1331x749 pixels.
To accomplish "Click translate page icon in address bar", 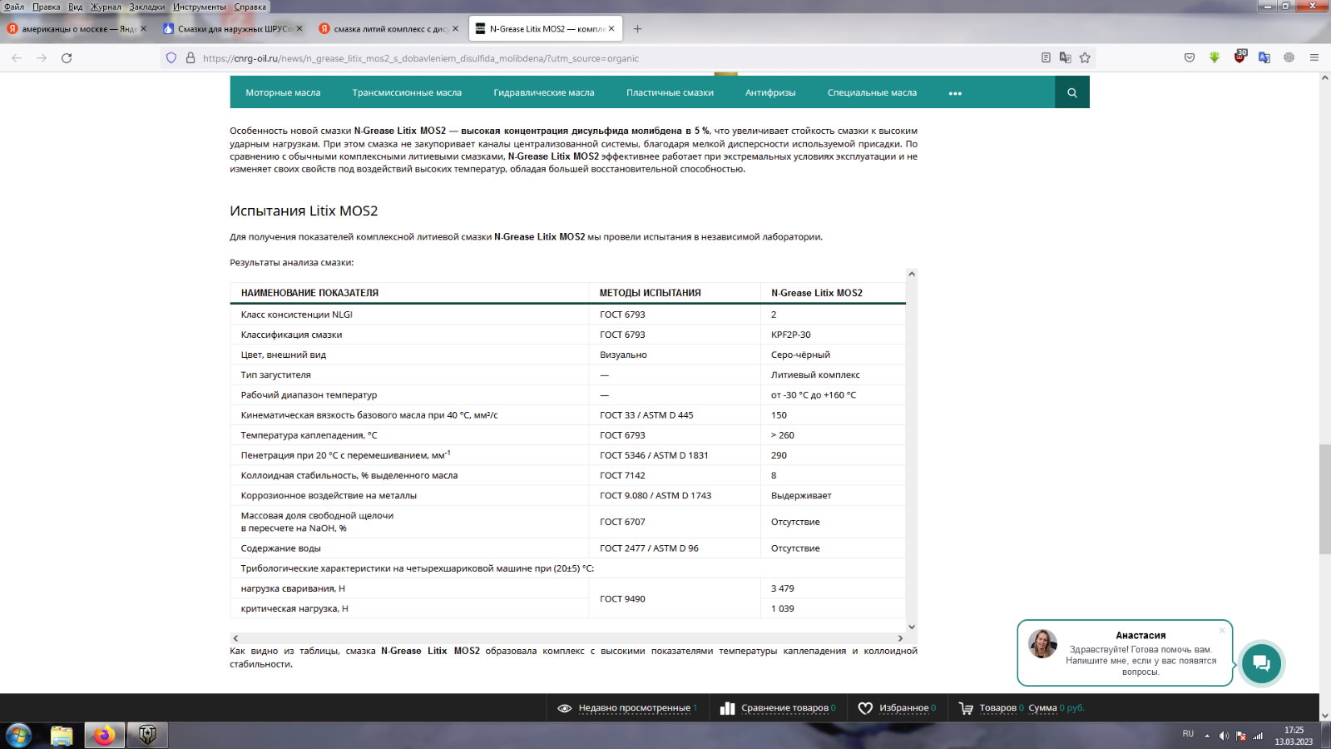I will coord(1065,58).
